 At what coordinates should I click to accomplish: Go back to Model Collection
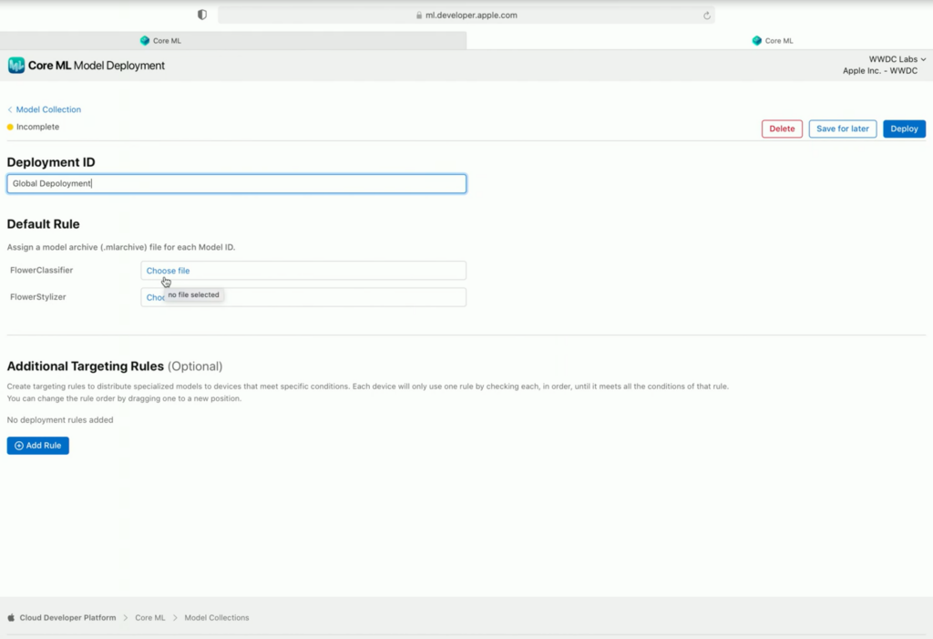pyautogui.click(x=44, y=109)
